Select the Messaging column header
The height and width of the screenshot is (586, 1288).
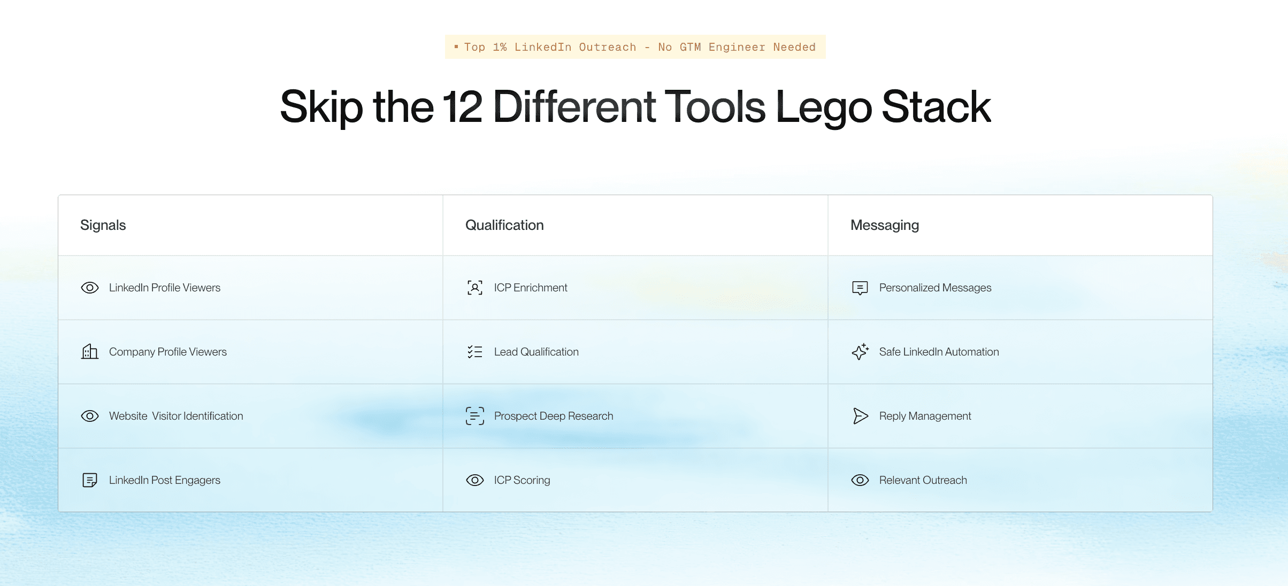point(885,225)
